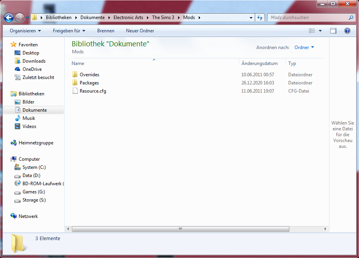This screenshot has width=359, height=258.
Task: Open the Games (G:) drive
Action: pos(34,192)
